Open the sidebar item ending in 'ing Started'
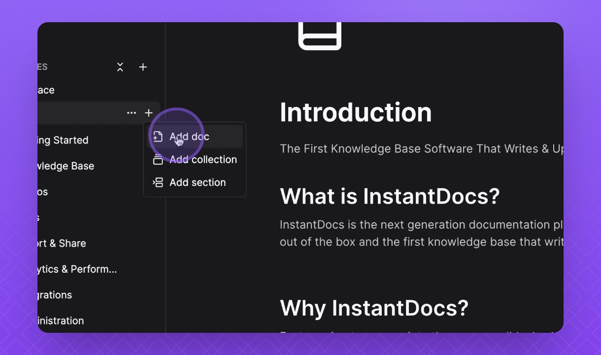The image size is (601, 355). click(63, 141)
